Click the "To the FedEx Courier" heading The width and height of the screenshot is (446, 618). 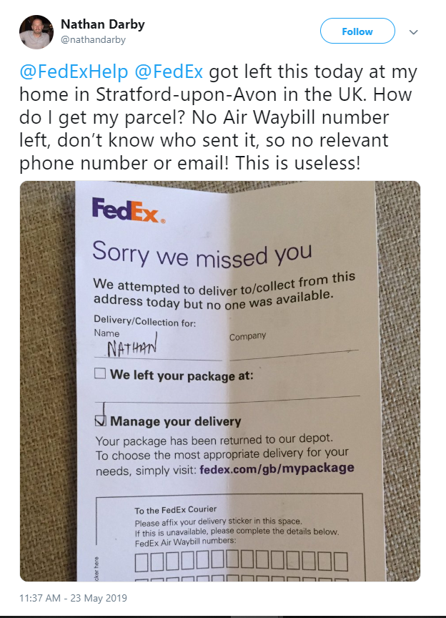(175, 511)
